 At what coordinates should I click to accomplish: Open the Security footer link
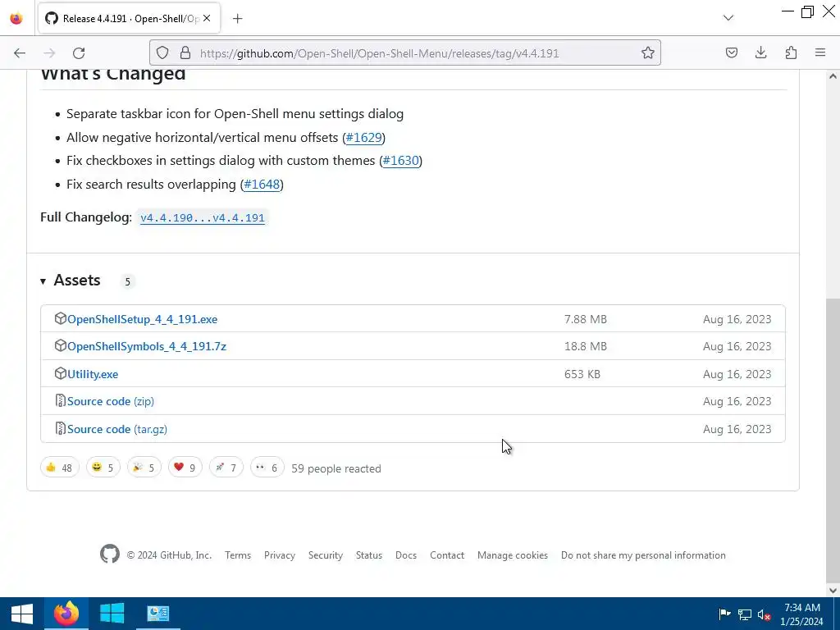pyautogui.click(x=326, y=555)
